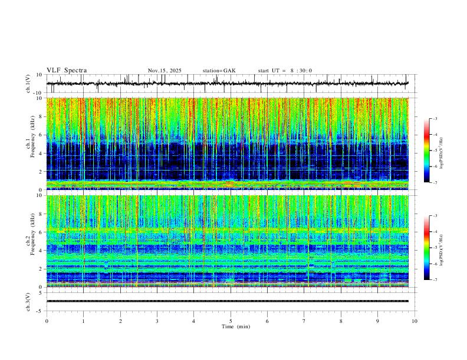Click the "ch.3(V)" axis label

coord(28,302)
